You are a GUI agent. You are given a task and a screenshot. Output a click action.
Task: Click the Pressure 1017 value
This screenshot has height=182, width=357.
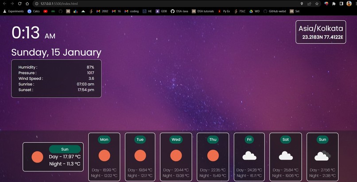pos(90,73)
